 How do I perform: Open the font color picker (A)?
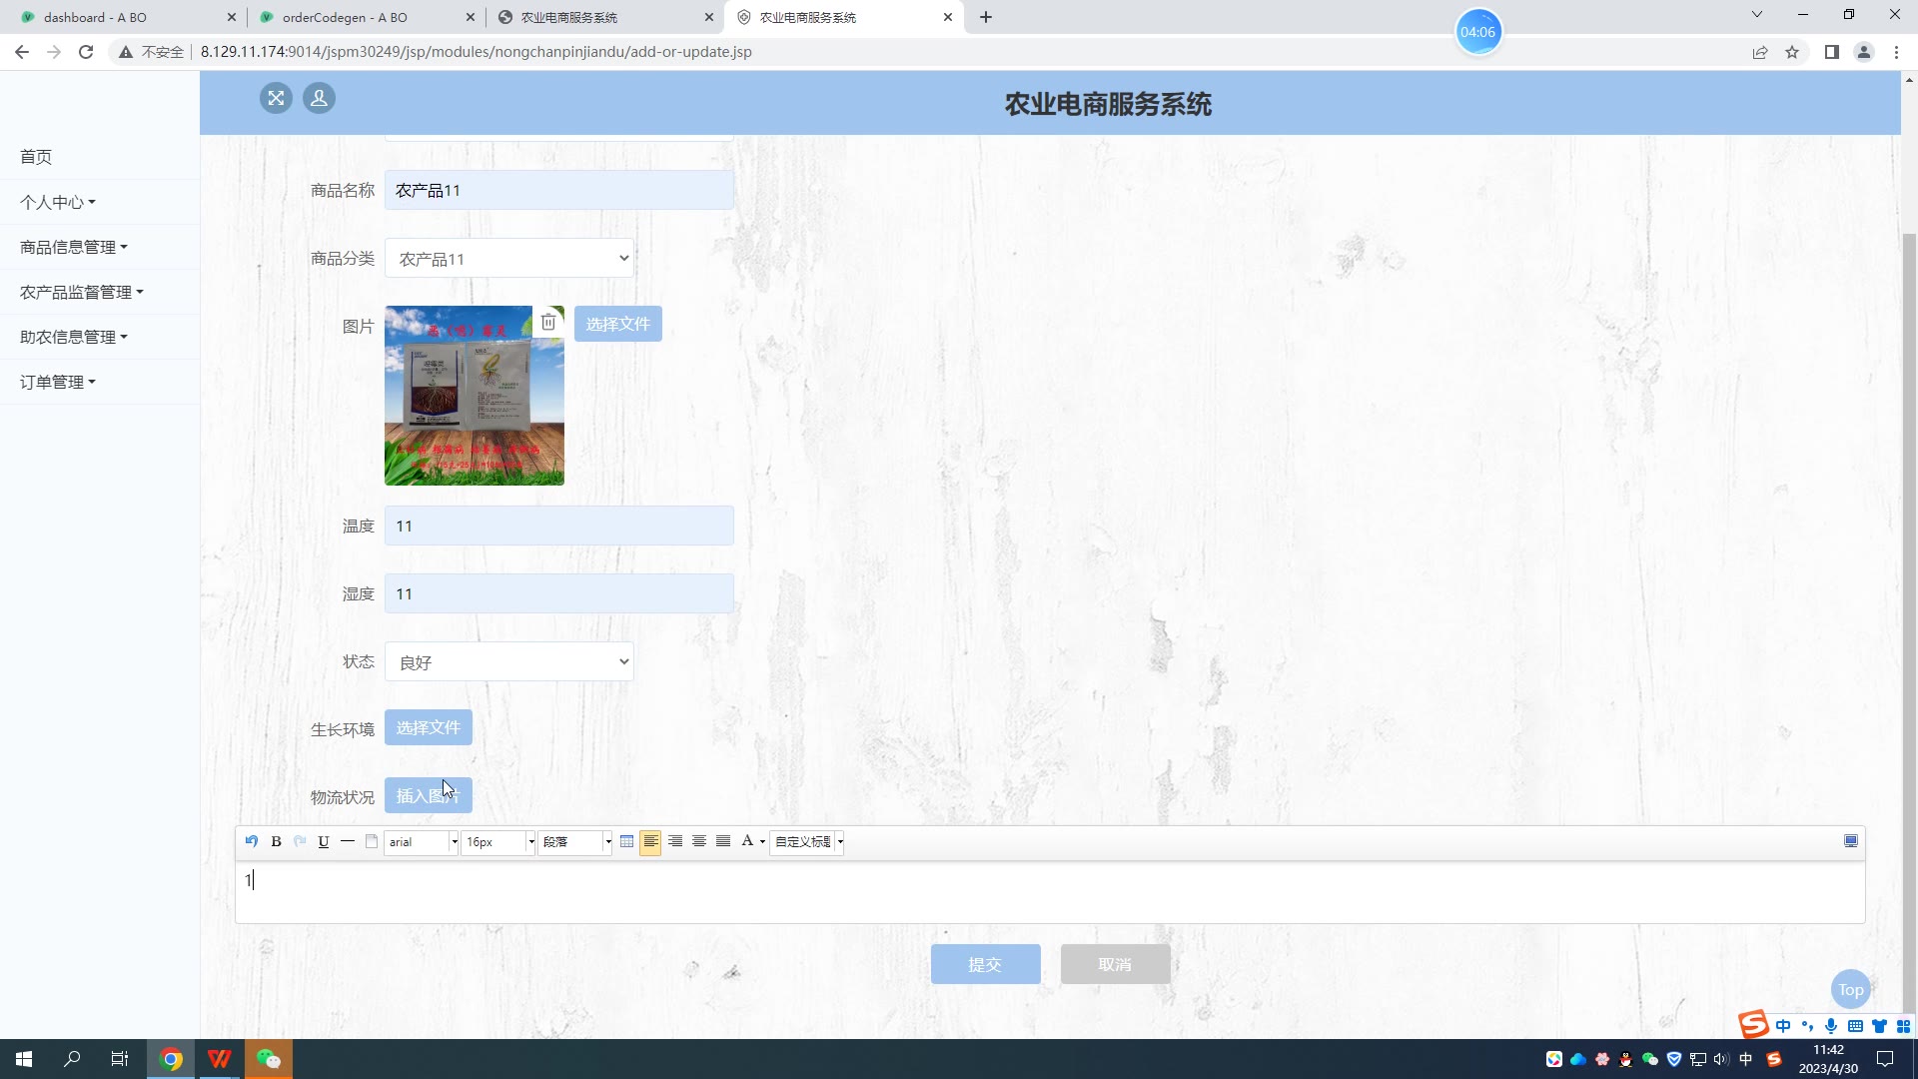tap(747, 841)
